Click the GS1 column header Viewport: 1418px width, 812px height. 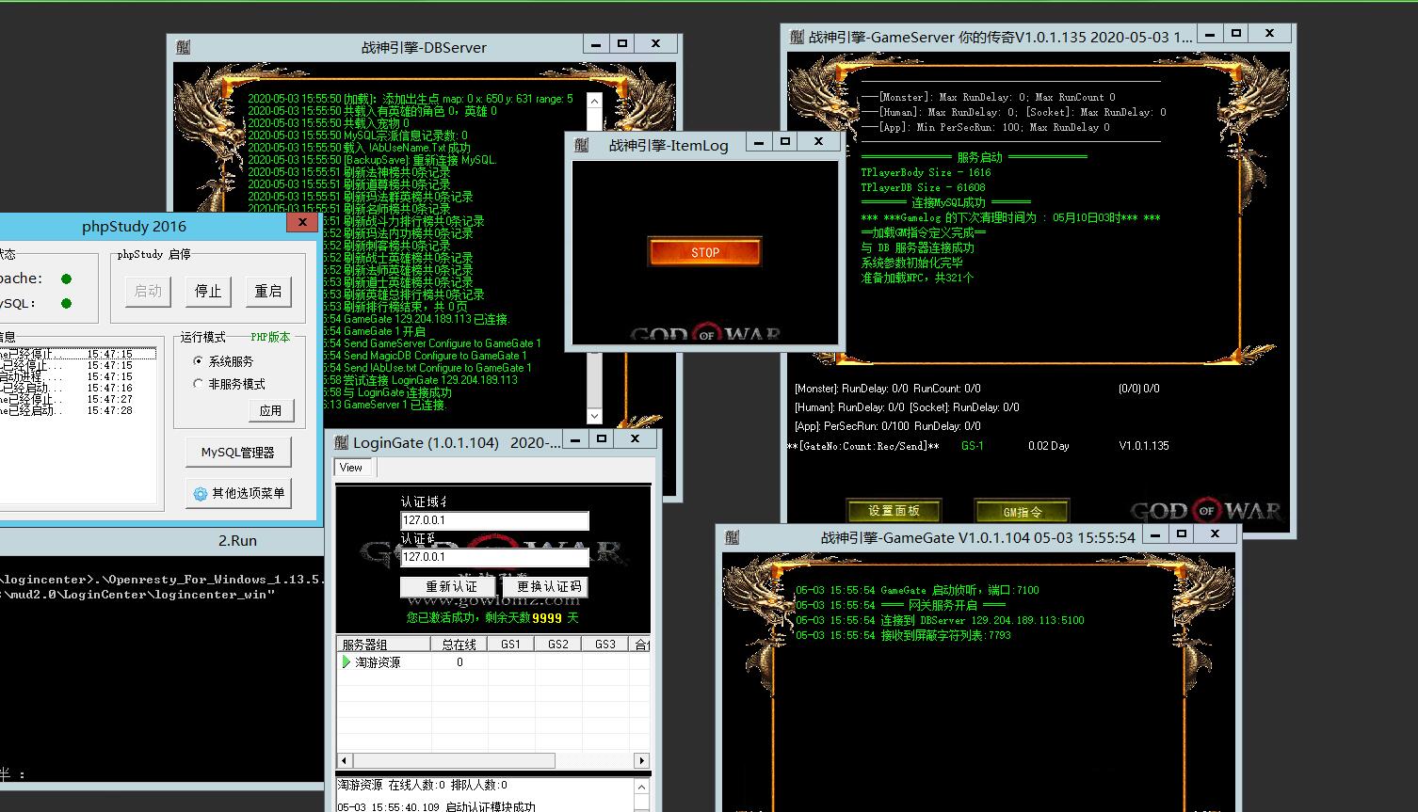[510, 645]
